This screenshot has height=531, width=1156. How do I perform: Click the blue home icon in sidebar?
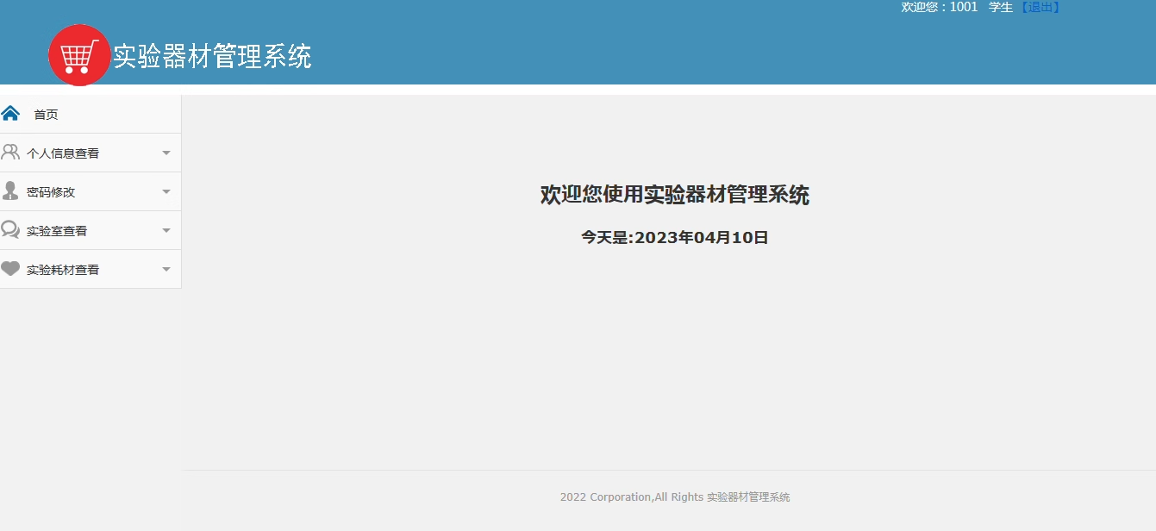click(10, 113)
